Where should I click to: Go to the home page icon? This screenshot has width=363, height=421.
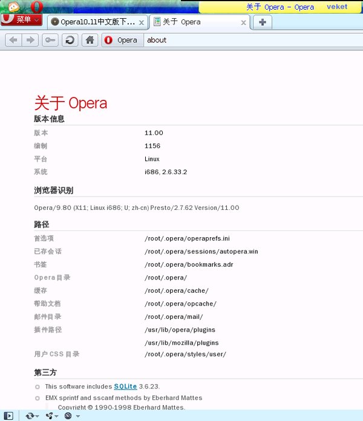(90, 40)
